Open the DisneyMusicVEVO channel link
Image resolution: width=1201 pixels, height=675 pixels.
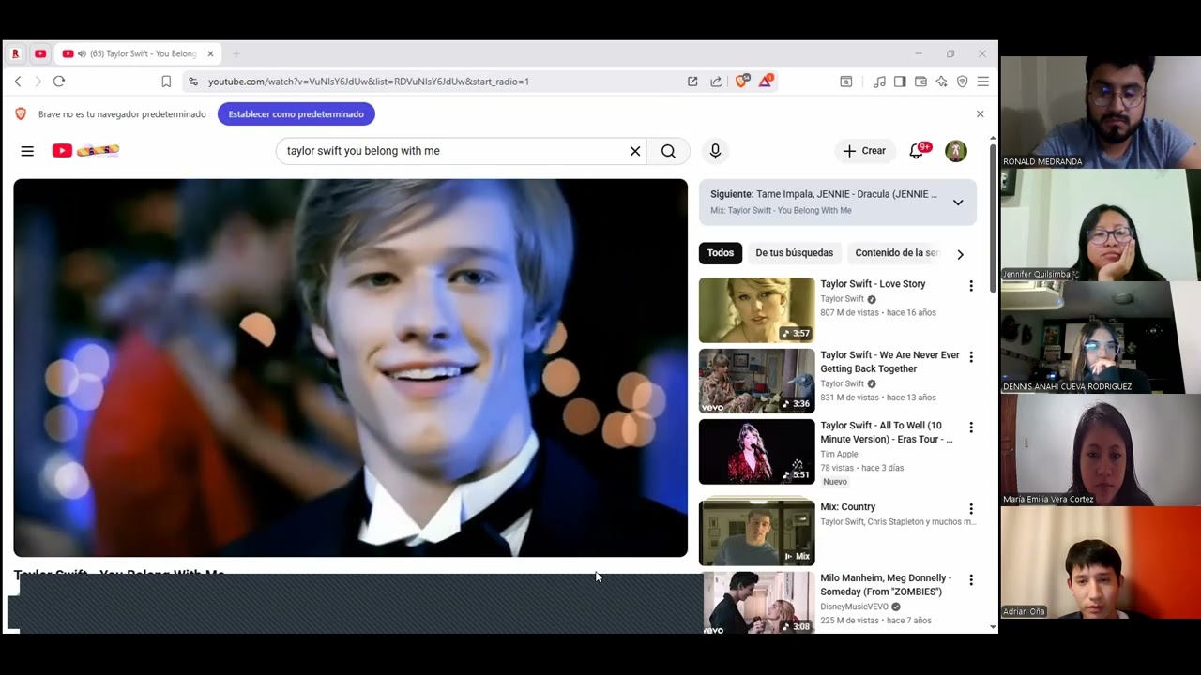pyautogui.click(x=855, y=607)
